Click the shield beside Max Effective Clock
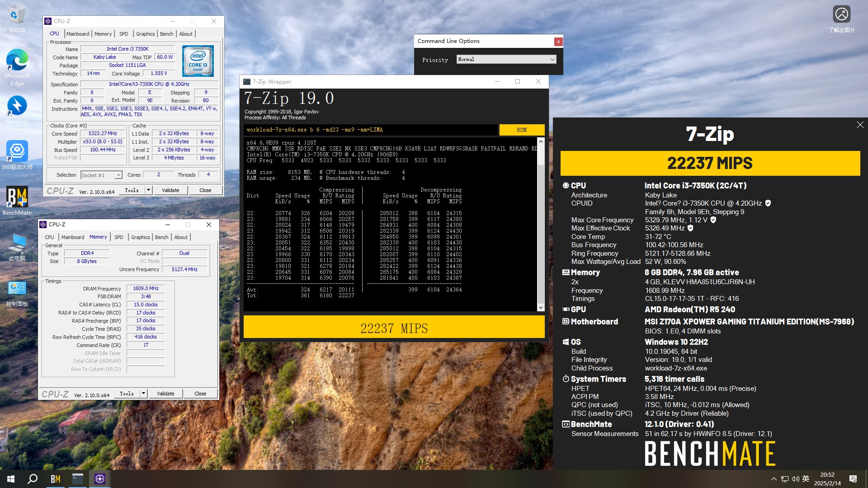The width and height of the screenshot is (868, 488). click(690, 228)
